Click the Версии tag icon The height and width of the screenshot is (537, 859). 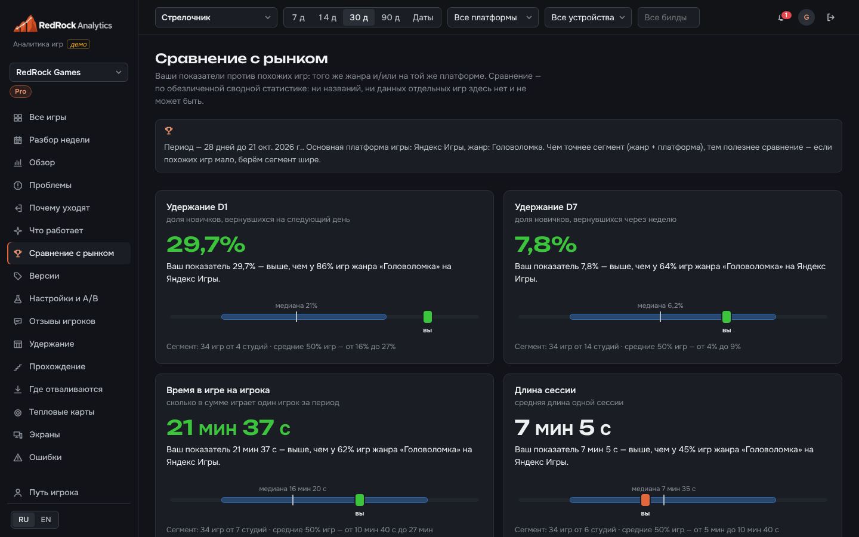[18, 276]
